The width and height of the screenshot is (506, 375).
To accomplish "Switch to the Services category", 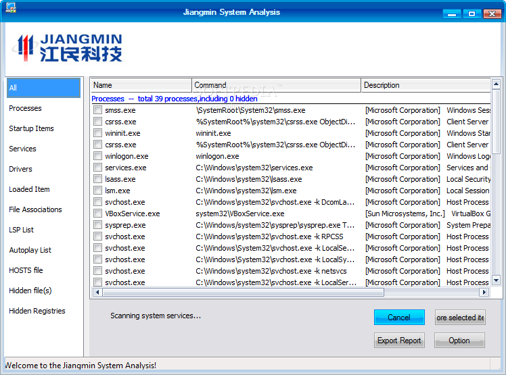I will (x=22, y=149).
